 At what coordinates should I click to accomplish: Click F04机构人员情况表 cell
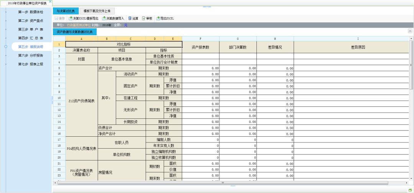pyautogui.click(x=81, y=149)
